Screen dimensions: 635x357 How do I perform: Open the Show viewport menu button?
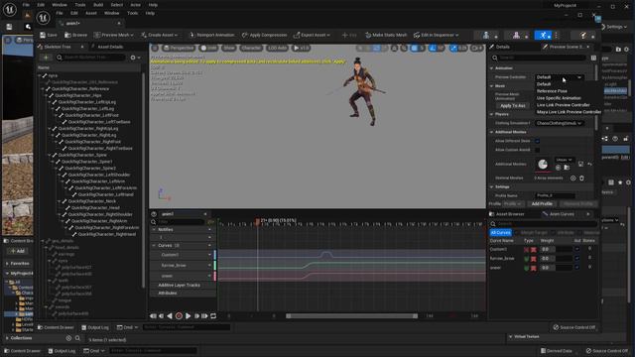pos(229,49)
